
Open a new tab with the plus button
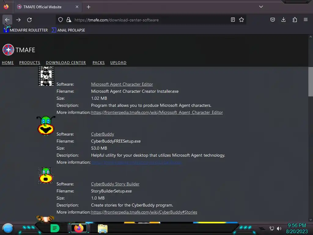(89, 7)
